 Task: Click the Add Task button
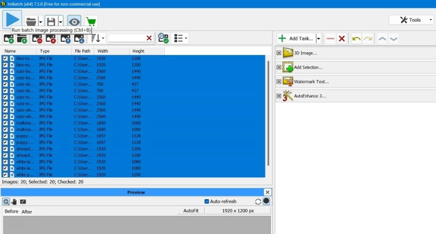296,39
